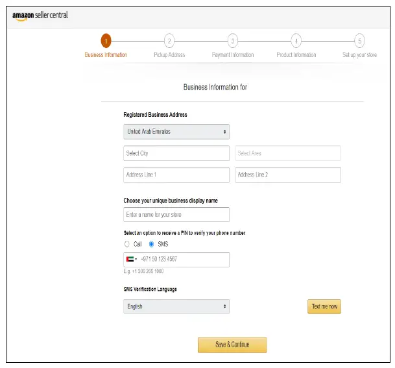
Task: Click the 'SMS Verification Language' label
Action: [x=150, y=289]
